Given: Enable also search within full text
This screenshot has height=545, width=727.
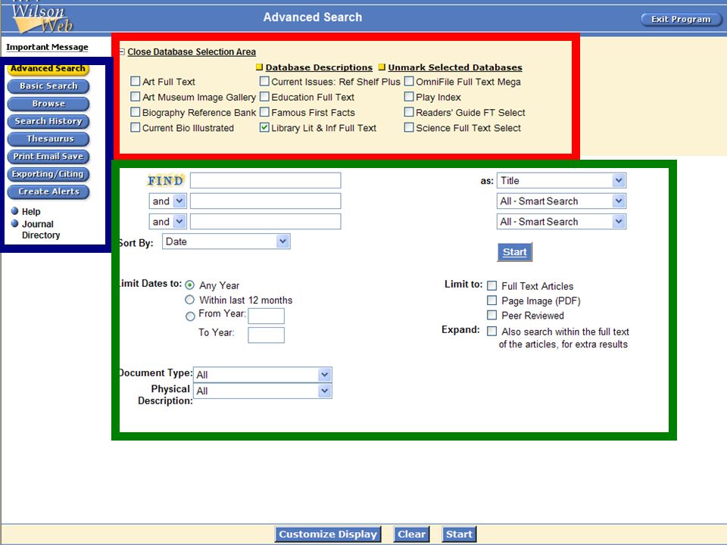Looking at the screenshot, I should tap(492, 332).
